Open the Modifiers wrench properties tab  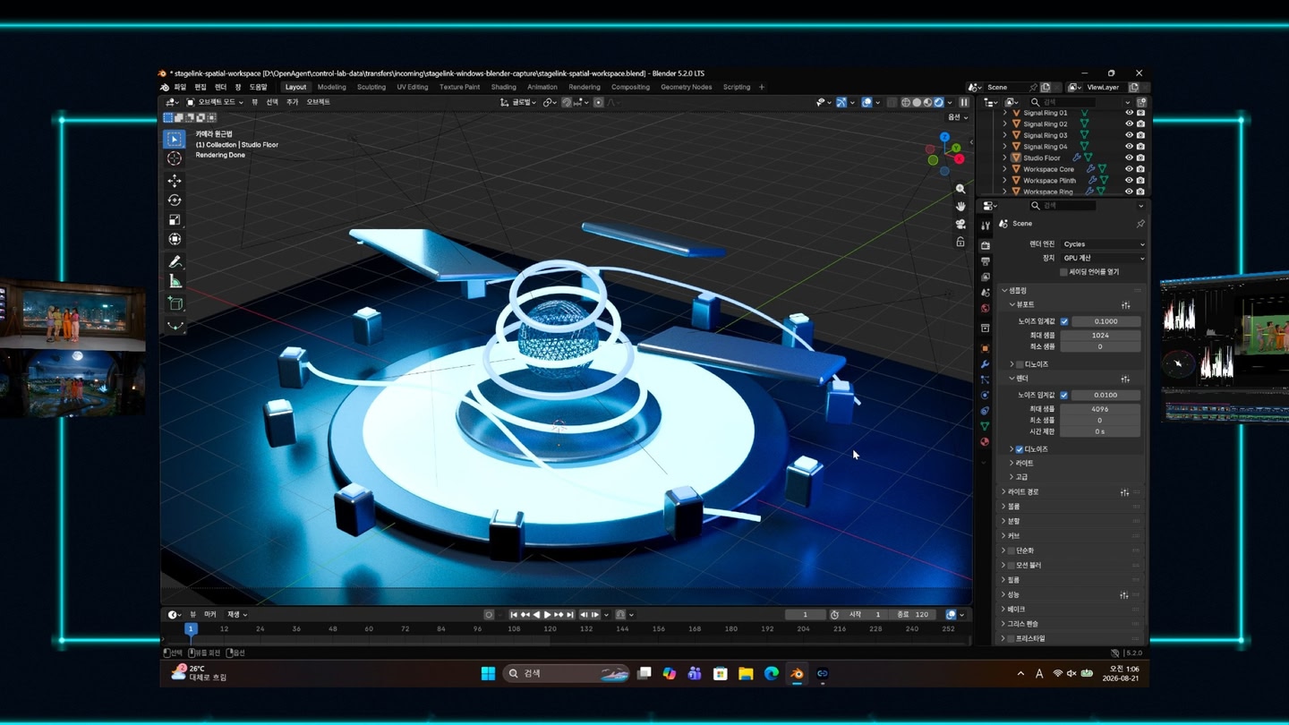coord(985,365)
